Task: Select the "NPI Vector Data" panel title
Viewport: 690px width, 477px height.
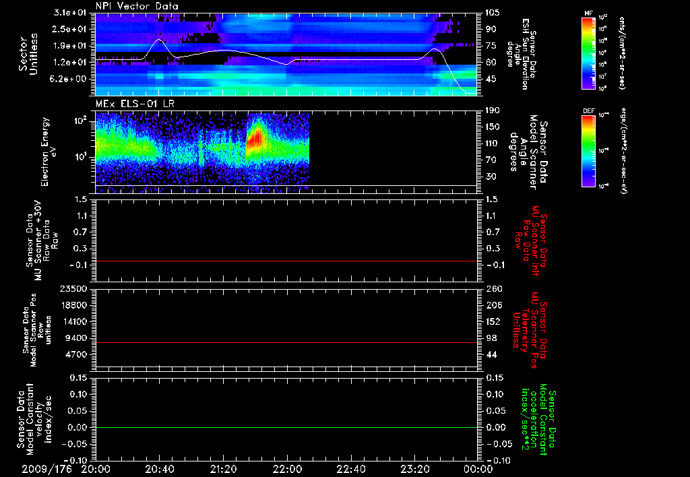Action: click(x=137, y=6)
